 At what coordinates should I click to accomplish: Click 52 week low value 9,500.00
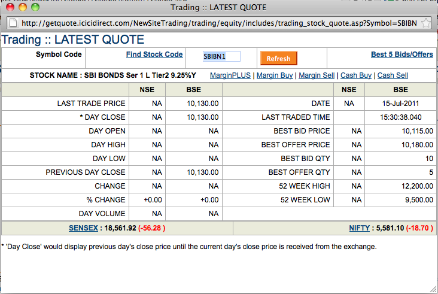[419, 200]
